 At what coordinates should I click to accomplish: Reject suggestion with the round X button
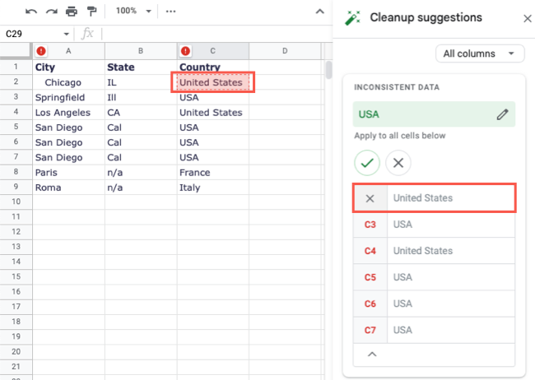pos(398,163)
